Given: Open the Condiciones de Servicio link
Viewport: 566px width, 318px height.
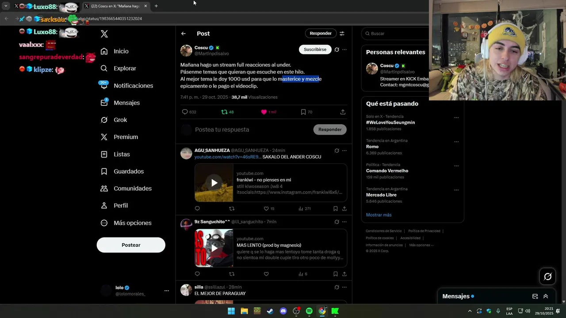Looking at the screenshot, I should click(x=384, y=231).
